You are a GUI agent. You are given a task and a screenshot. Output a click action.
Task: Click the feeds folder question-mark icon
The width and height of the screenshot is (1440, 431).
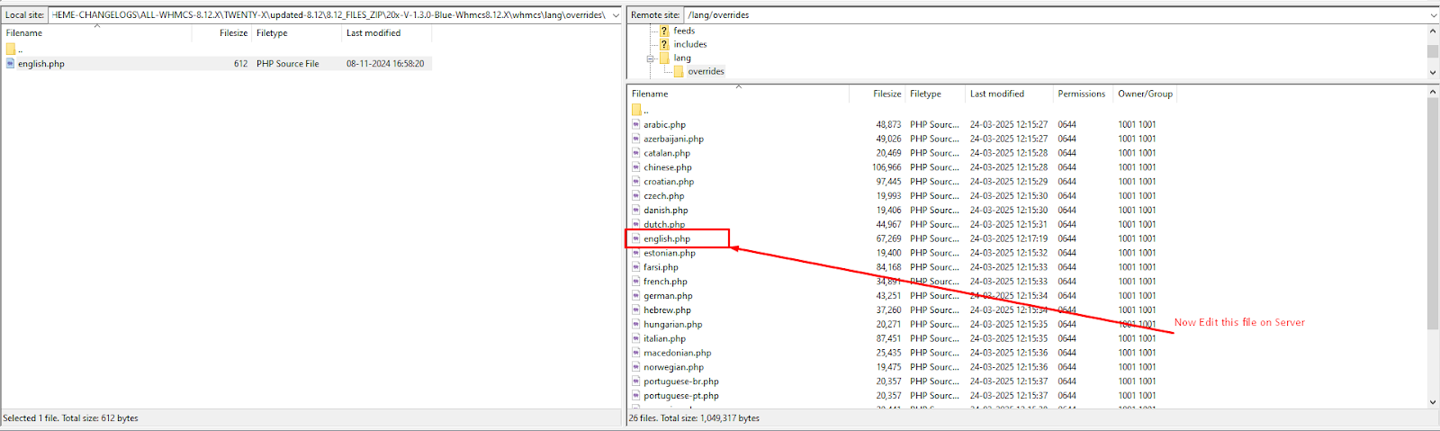click(x=664, y=31)
